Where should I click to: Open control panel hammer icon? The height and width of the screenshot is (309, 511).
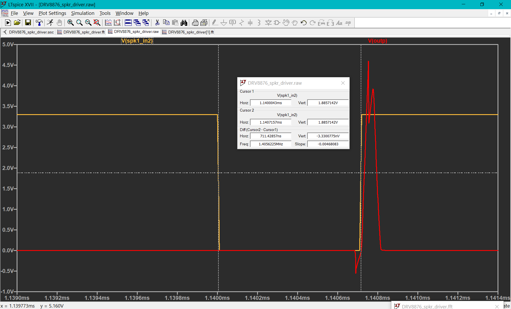[39, 23]
